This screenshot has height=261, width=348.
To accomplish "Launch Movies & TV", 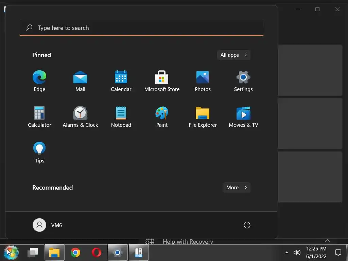I will coord(243,117).
